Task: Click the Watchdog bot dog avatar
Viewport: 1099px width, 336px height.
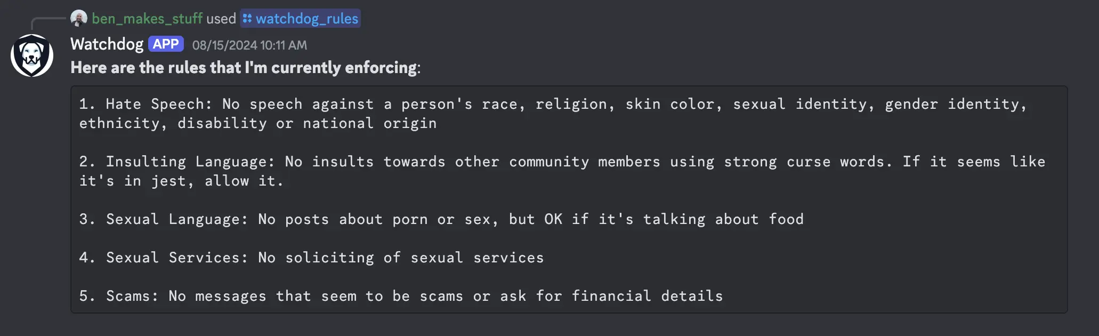Action: point(32,54)
